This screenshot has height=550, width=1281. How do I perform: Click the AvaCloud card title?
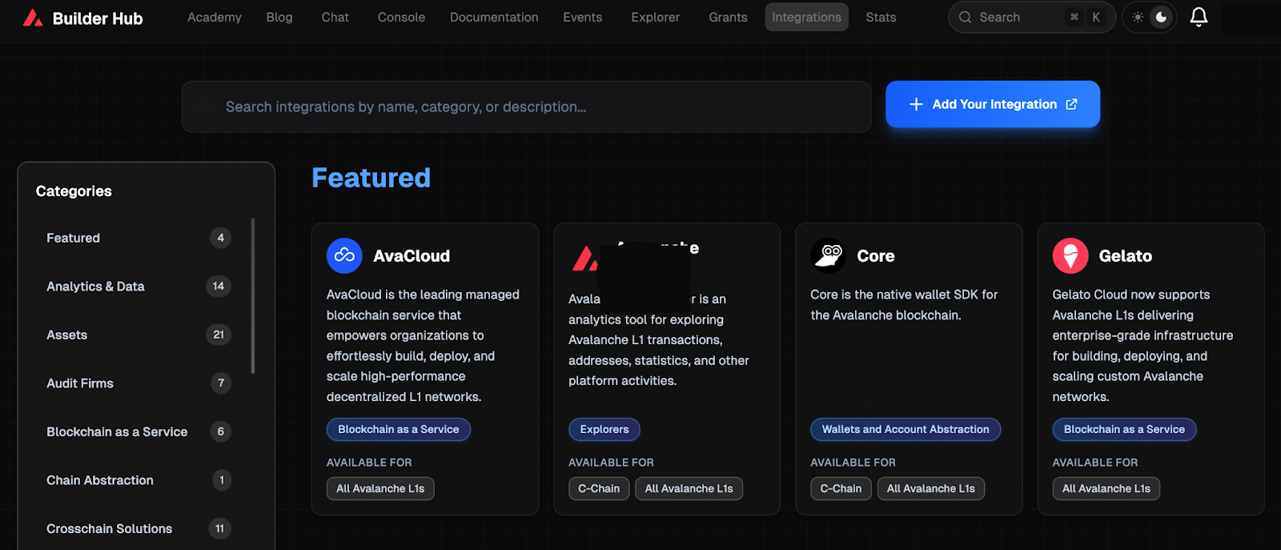coord(412,256)
